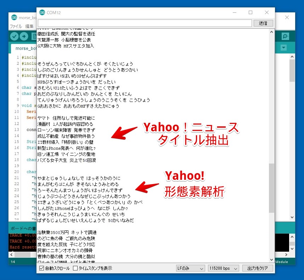Screen dimensions: 304x280
Task: Open the 編集 menu in Arduino IDE
Action: 29,26
